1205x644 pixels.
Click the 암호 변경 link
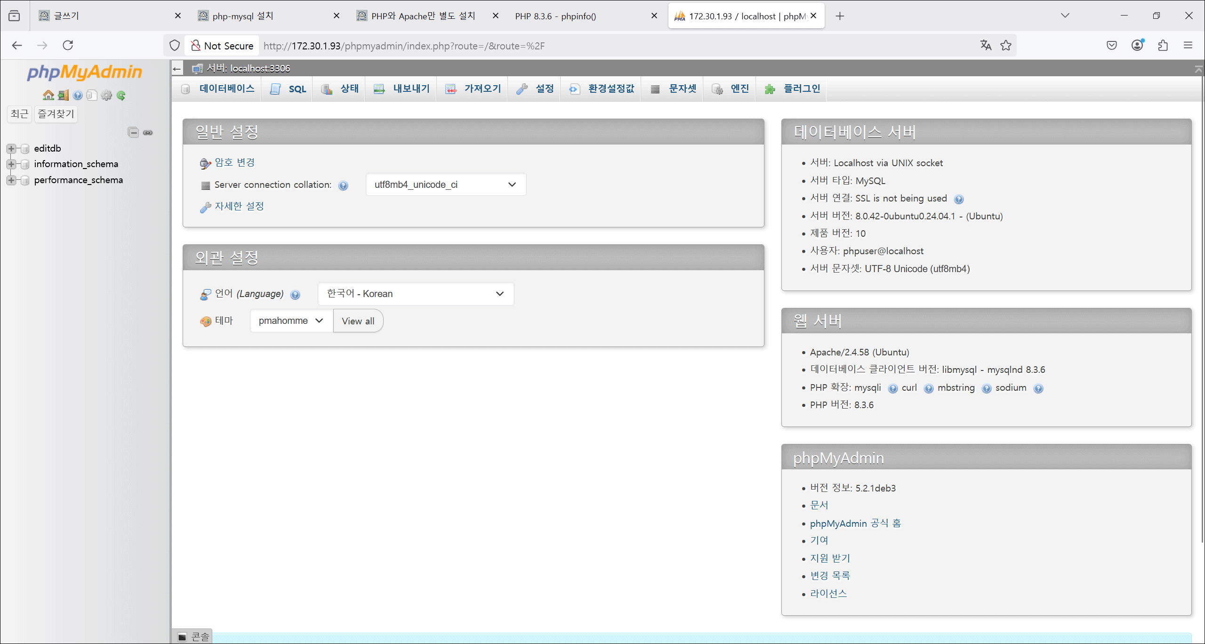pos(234,162)
